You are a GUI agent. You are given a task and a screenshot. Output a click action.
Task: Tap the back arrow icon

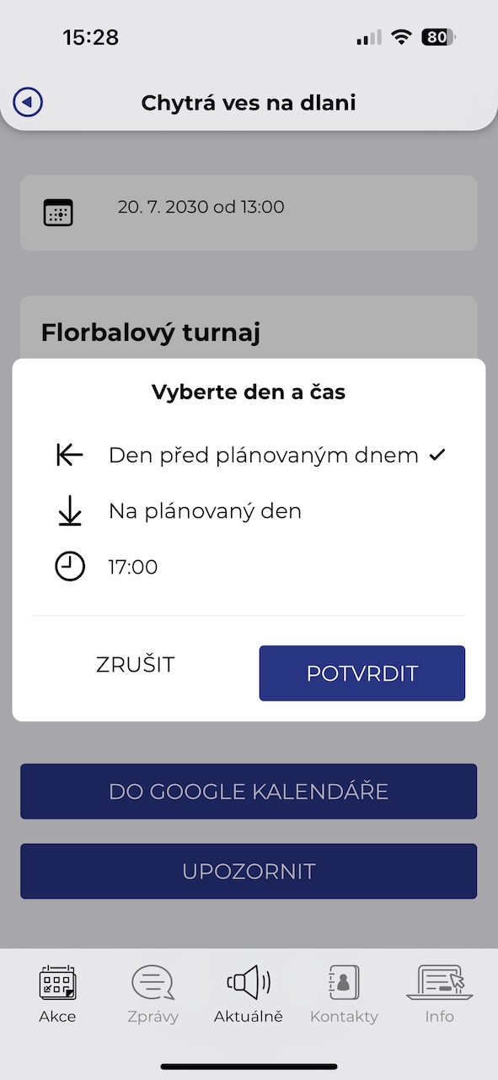coord(28,102)
